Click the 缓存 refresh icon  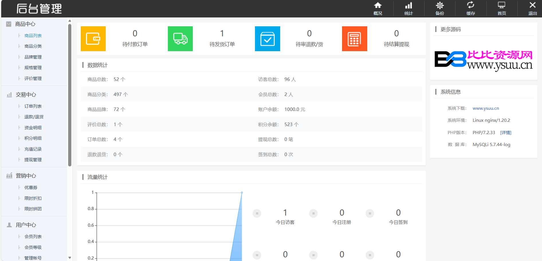click(x=470, y=9)
